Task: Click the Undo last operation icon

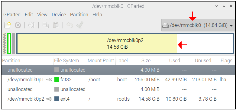Action: coord(70,25)
